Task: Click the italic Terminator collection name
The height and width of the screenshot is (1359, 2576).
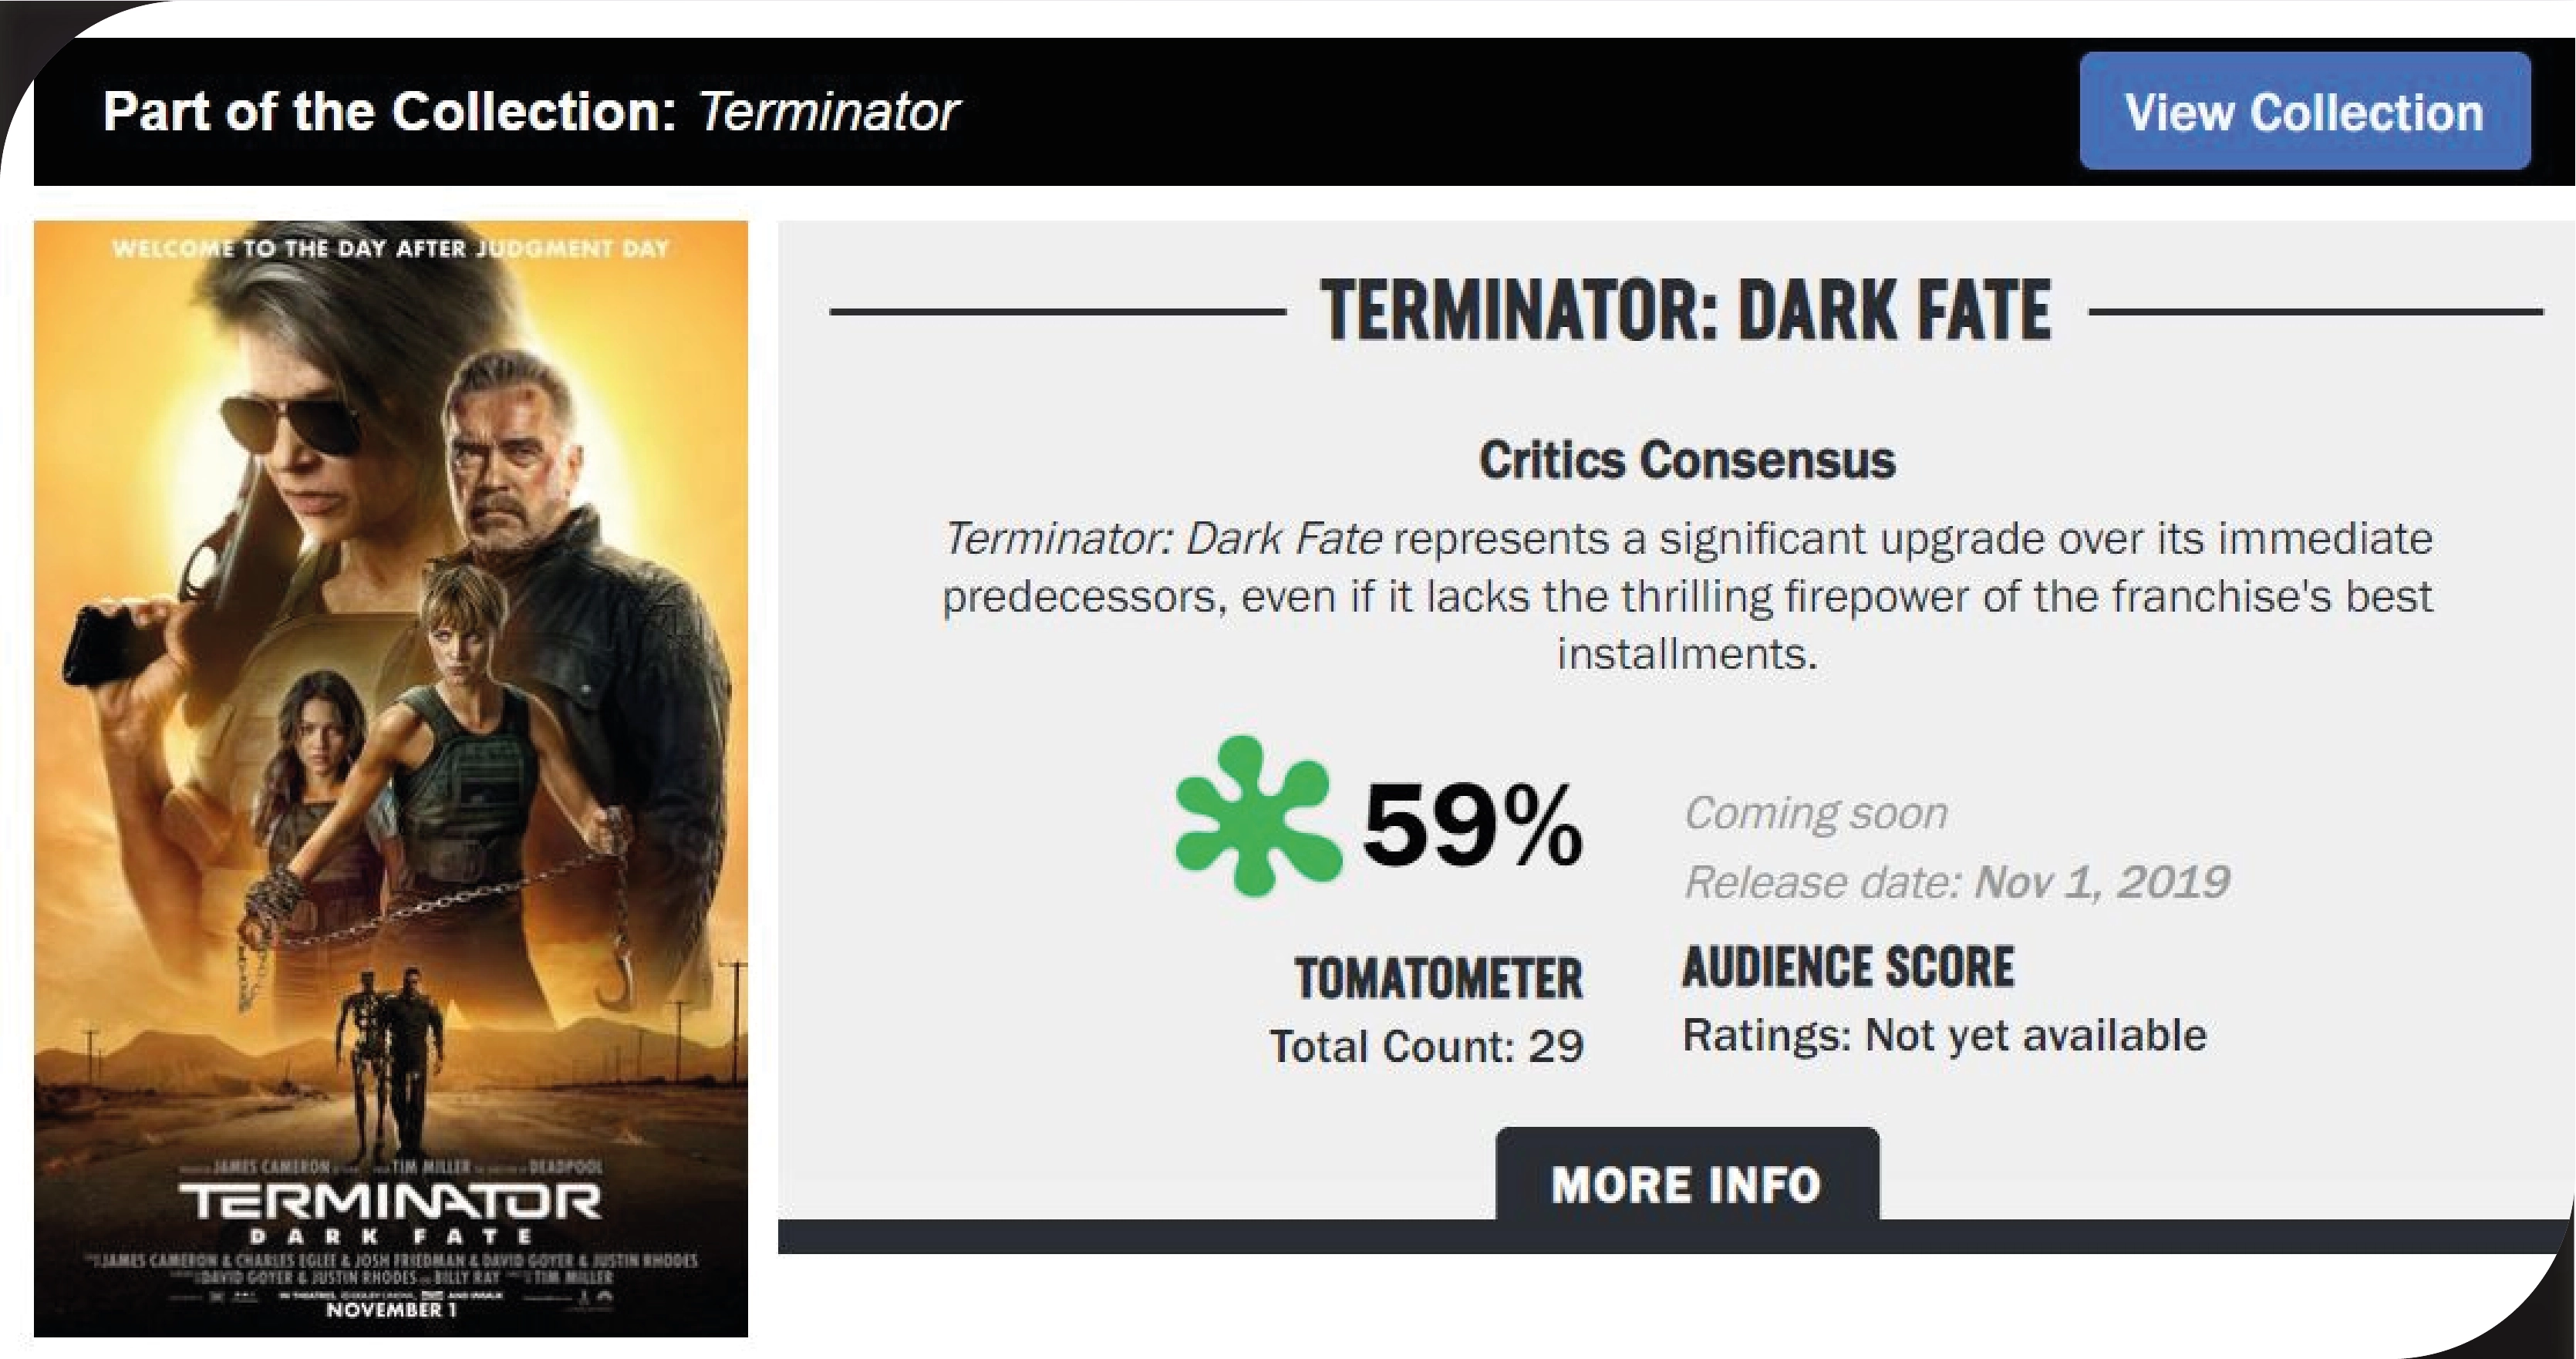Action: (x=828, y=111)
